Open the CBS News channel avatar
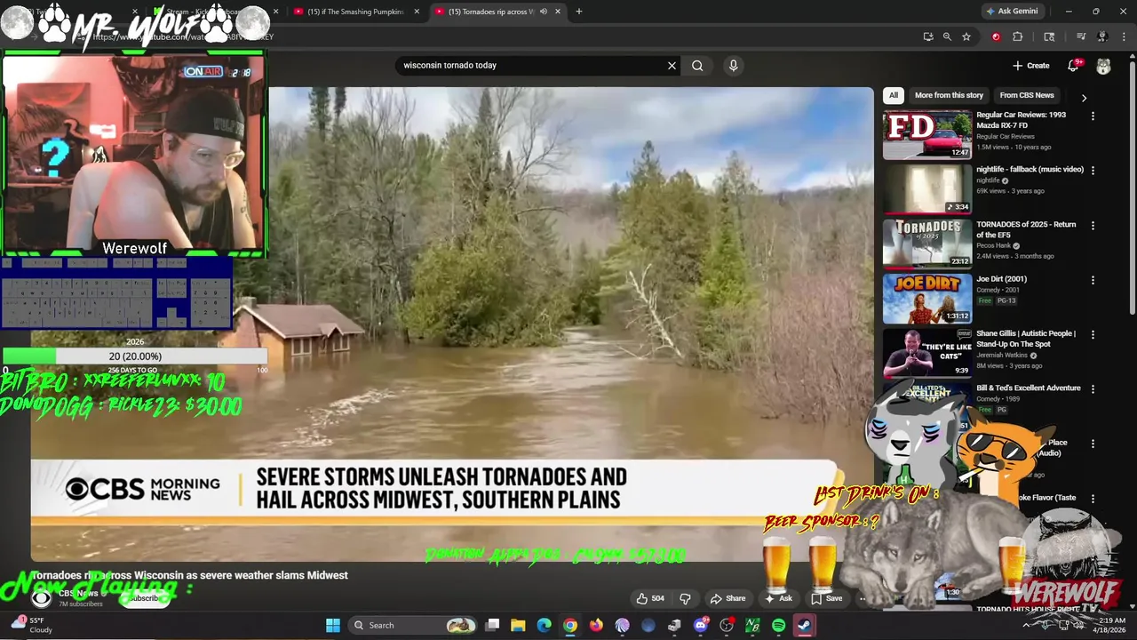 [x=41, y=597]
